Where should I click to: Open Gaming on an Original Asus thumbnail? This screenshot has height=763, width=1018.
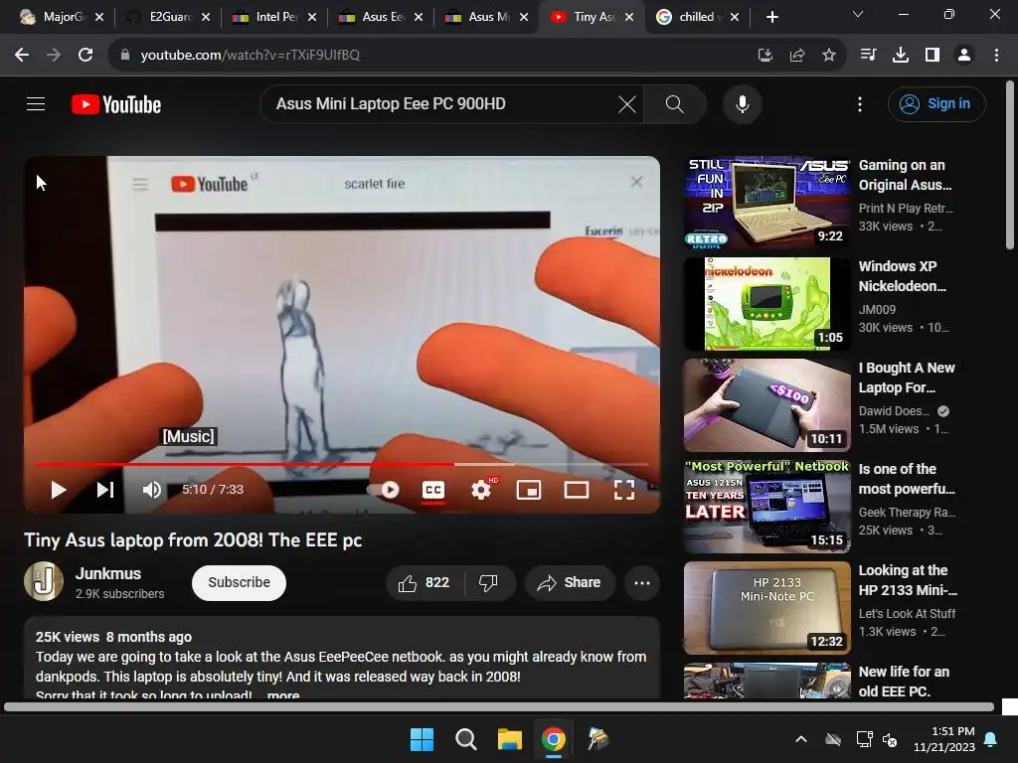[766, 203]
